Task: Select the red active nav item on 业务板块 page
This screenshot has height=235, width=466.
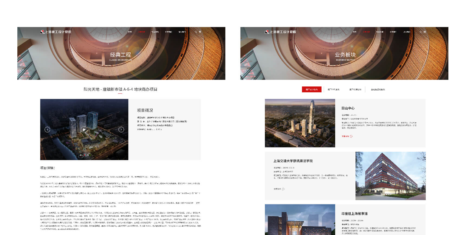Action: (366, 32)
